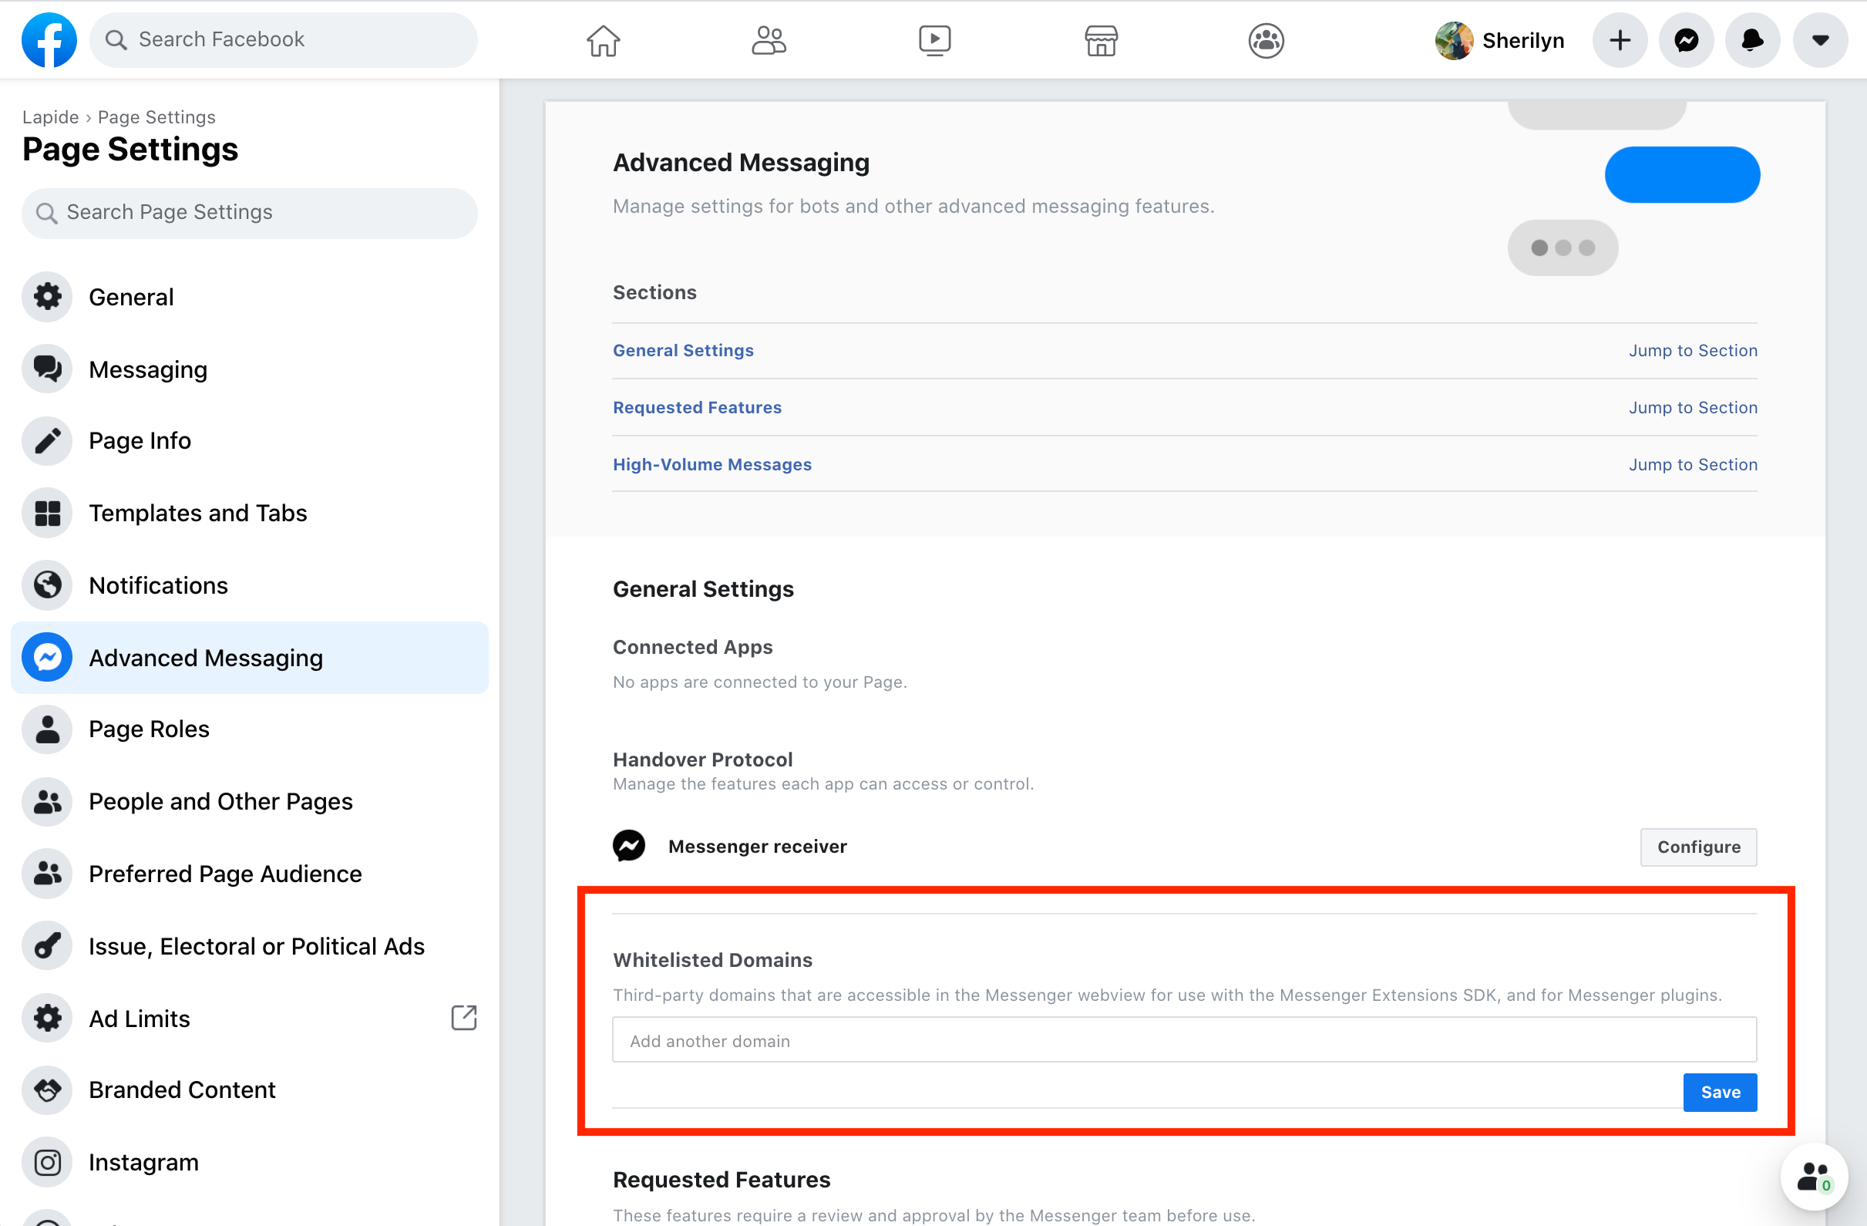Open Messenger icon in top right
Image resolution: width=1867 pixels, height=1226 pixels.
(x=1686, y=40)
